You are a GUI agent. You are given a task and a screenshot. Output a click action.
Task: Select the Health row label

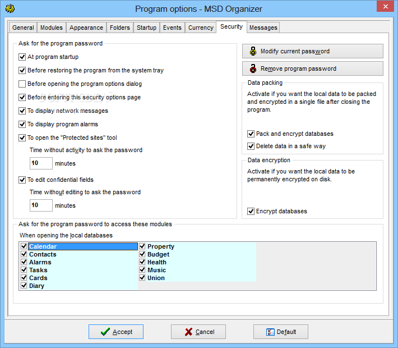click(157, 262)
